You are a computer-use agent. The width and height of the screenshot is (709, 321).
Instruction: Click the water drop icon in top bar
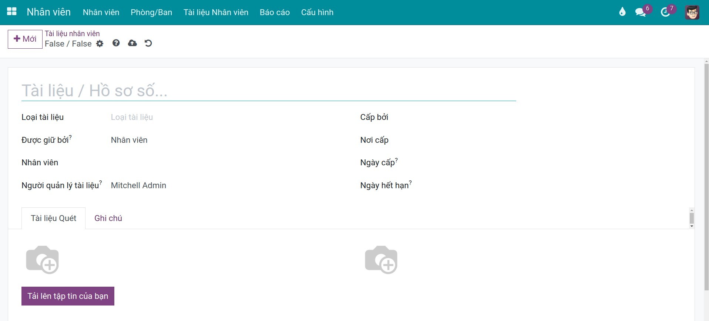[622, 12]
